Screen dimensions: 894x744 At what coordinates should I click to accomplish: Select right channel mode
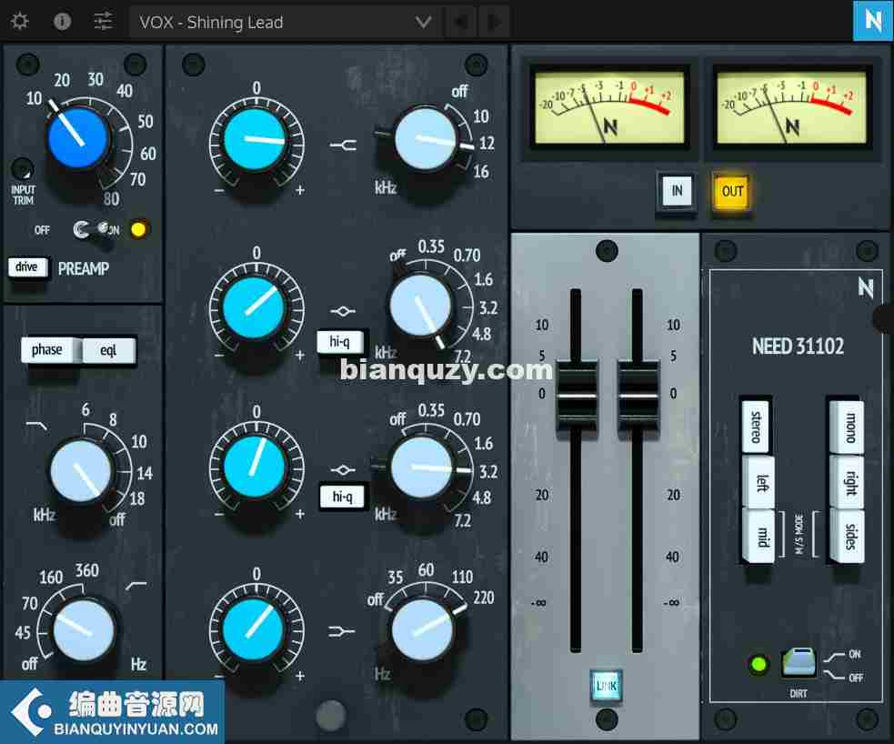tap(848, 482)
